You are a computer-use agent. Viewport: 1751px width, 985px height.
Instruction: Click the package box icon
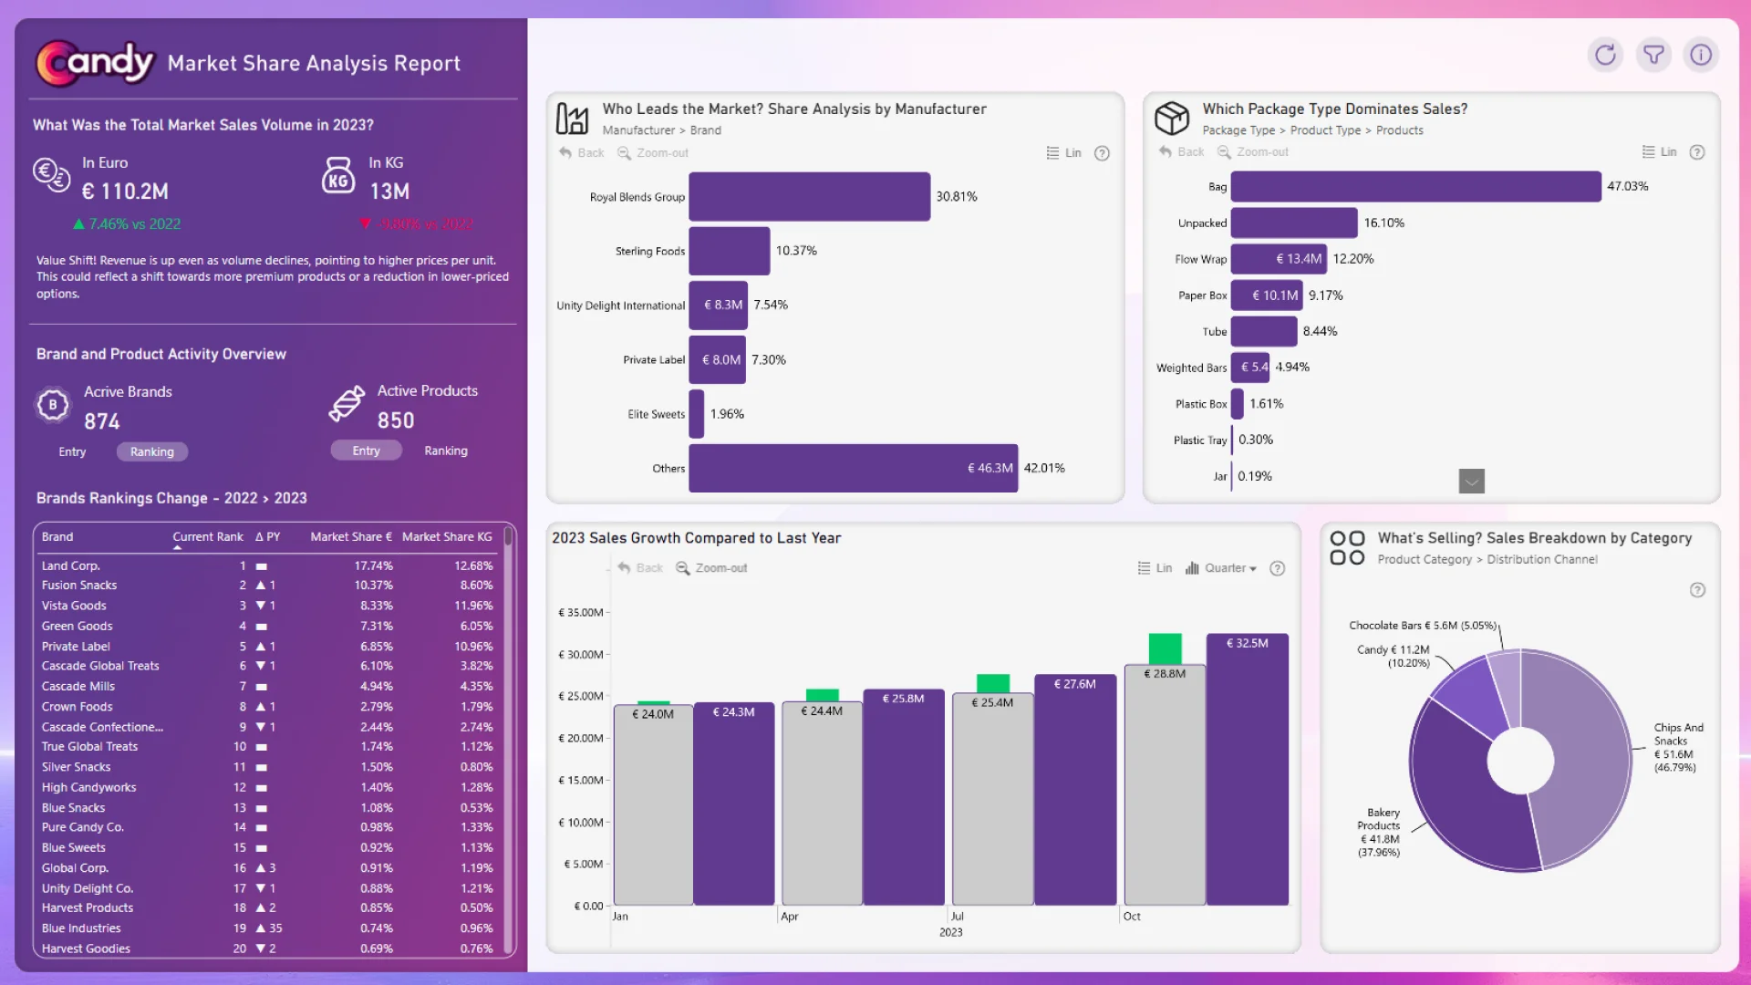1172,118
